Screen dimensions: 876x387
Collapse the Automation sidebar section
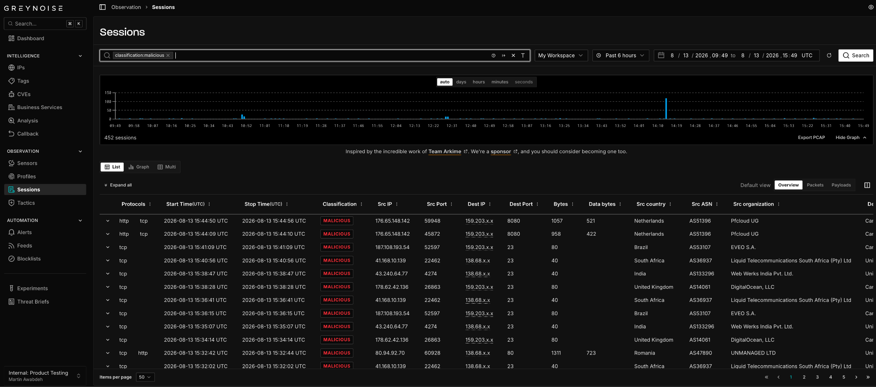80,221
